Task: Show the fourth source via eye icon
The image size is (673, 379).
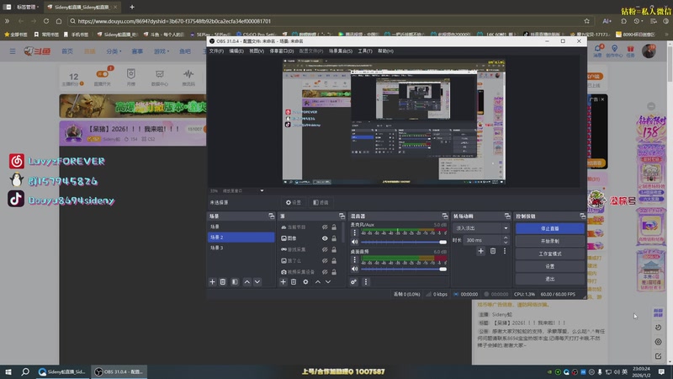Action: pyautogui.click(x=325, y=260)
